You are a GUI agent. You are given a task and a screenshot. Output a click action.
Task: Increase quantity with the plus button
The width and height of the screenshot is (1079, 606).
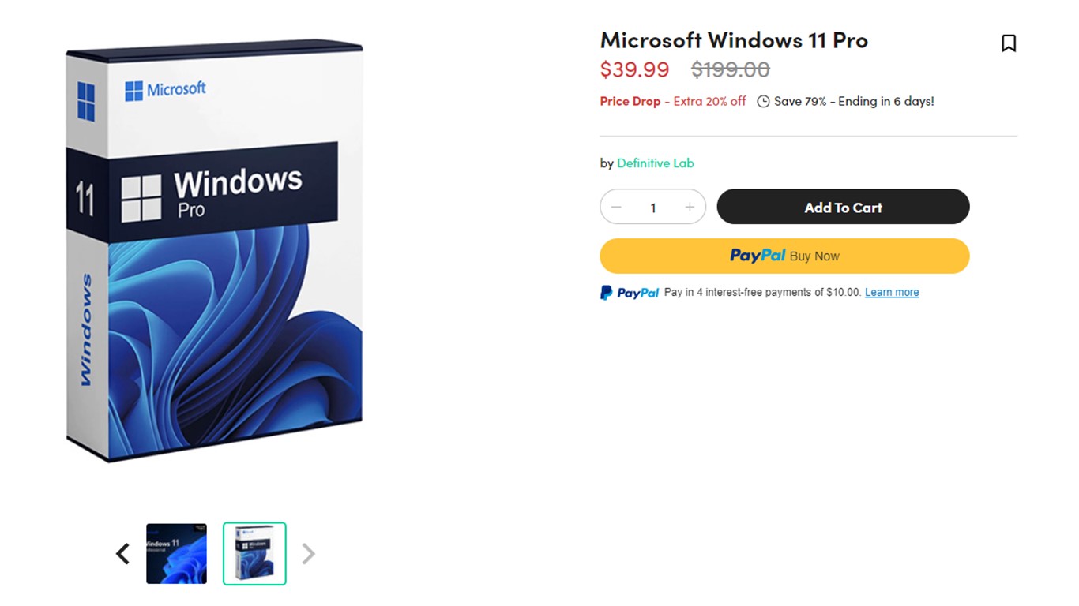(x=690, y=207)
